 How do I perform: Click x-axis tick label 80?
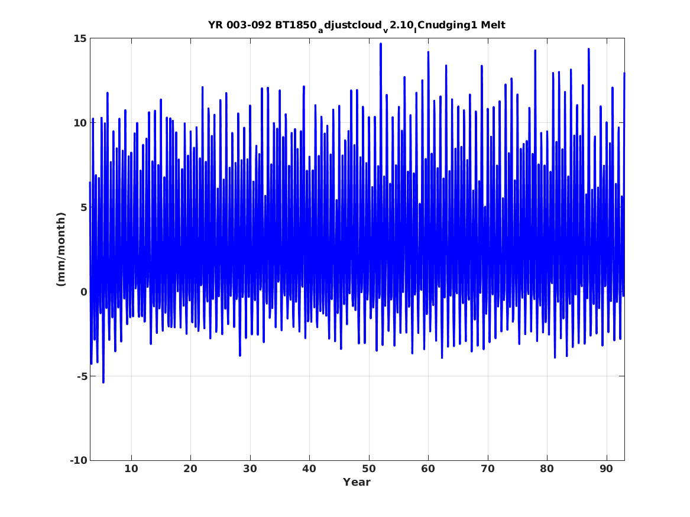[547, 469]
